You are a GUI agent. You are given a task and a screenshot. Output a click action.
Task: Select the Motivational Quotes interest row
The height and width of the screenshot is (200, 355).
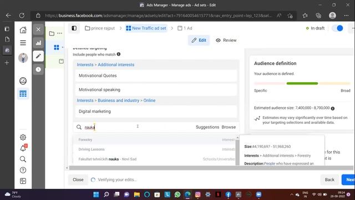point(156,76)
